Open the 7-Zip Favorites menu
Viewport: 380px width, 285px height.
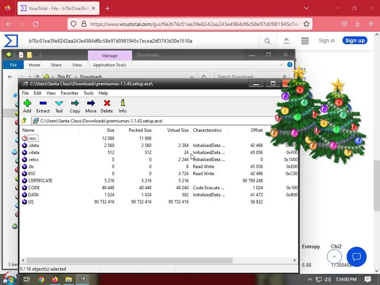pos(69,93)
